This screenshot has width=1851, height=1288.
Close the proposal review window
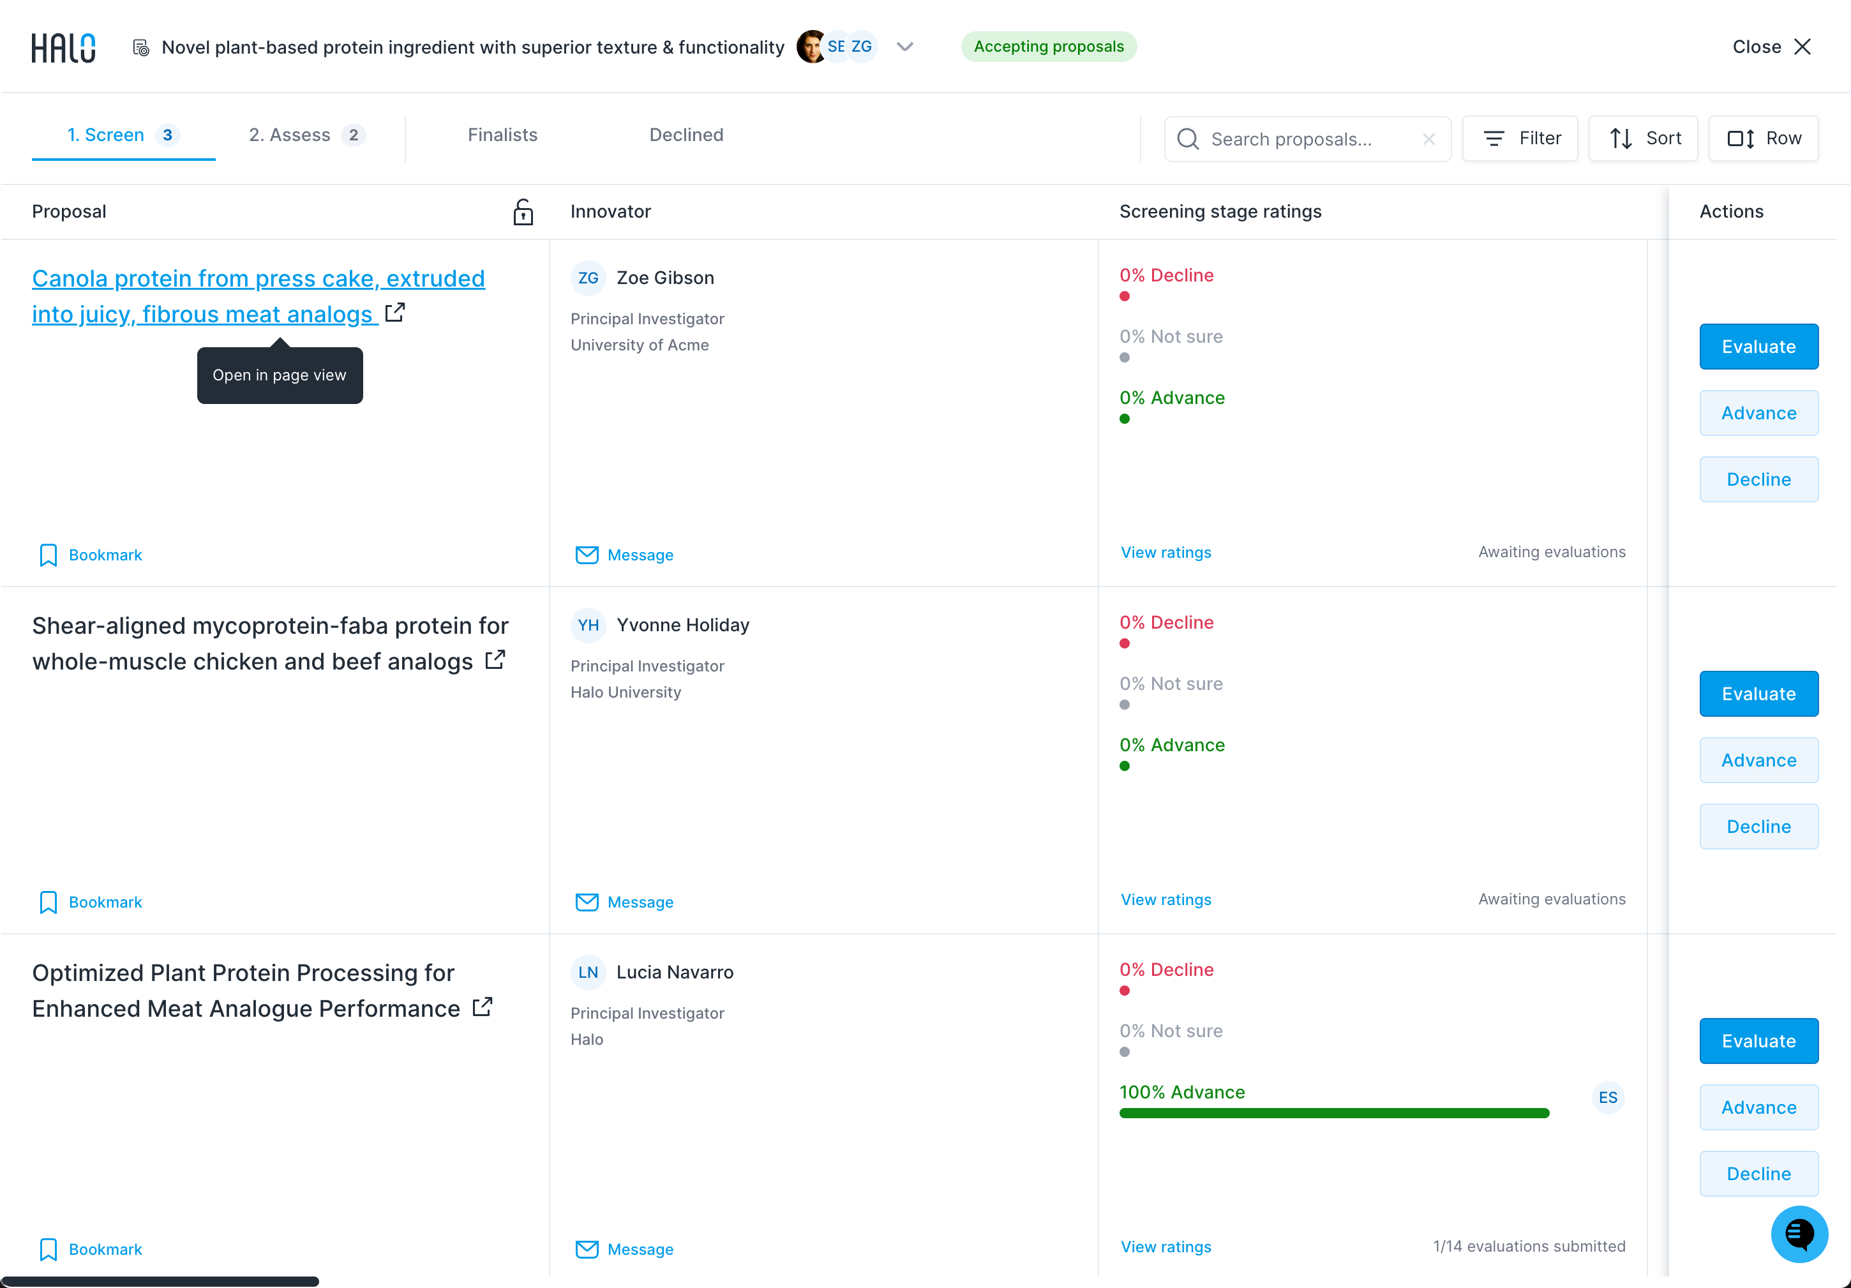tap(1772, 47)
